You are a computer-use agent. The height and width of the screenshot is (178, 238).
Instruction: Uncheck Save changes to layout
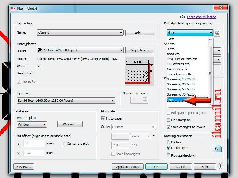(x=168, y=127)
